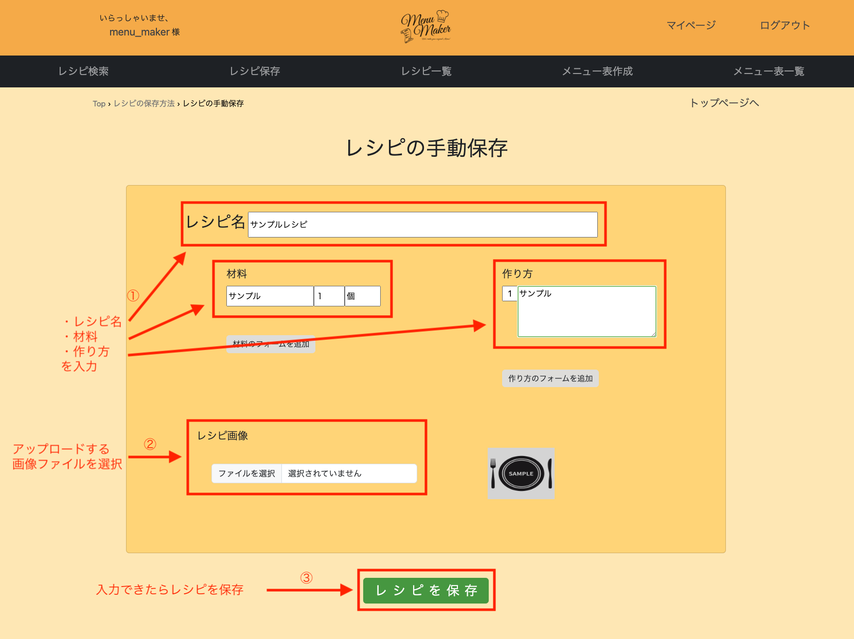
Task: Click current breadcrumb レシピの手動保存
Action: (213, 103)
